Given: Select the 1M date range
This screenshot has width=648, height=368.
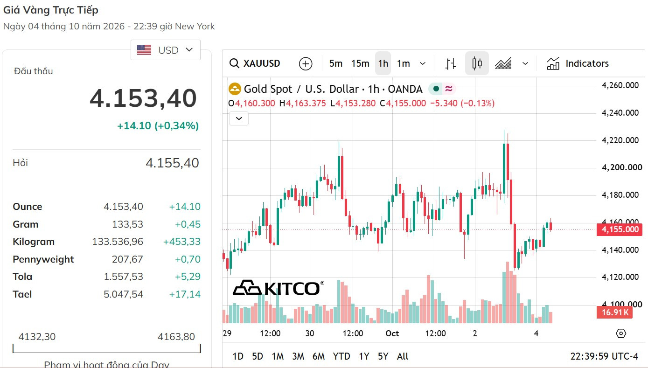Looking at the screenshot, I should [278, 356].
